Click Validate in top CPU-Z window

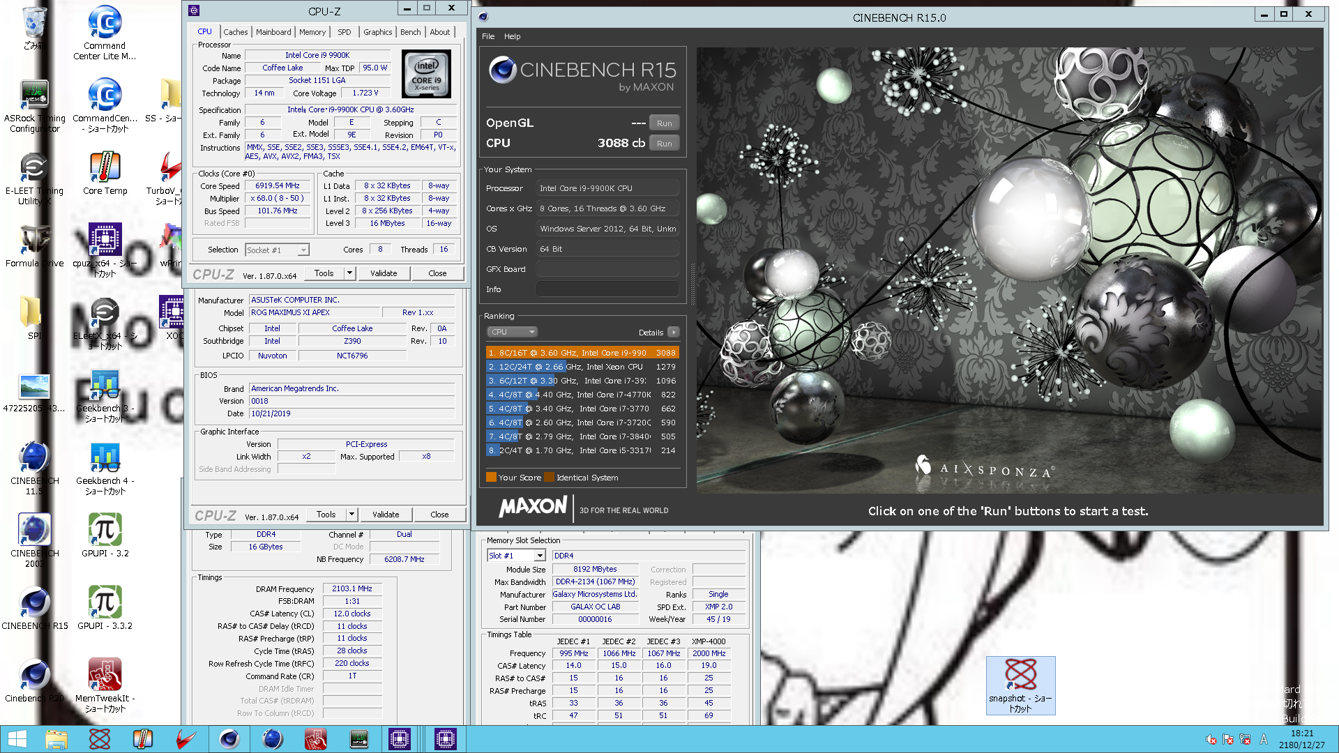384,273
